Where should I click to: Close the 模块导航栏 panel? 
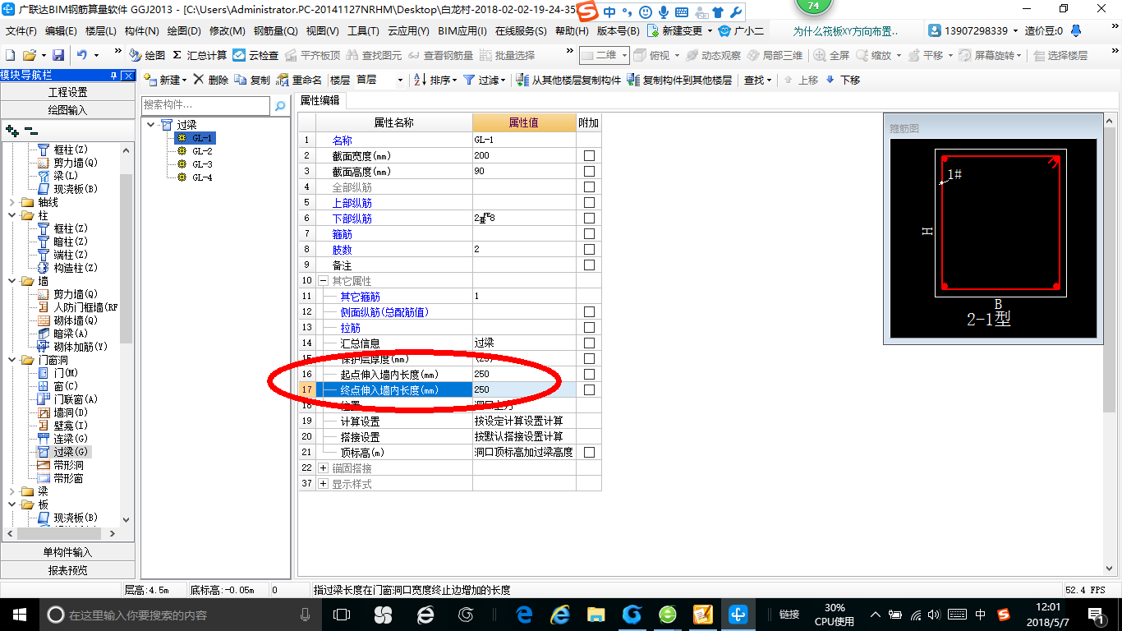tap(127, 76)
